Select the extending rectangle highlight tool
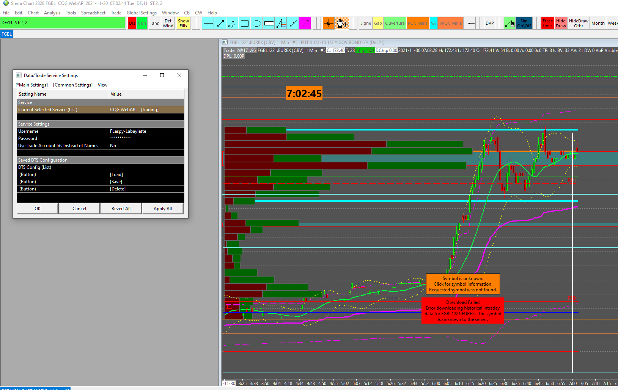Screen dimensions: 618x390 pyautogui.click(x=269, y=24)
